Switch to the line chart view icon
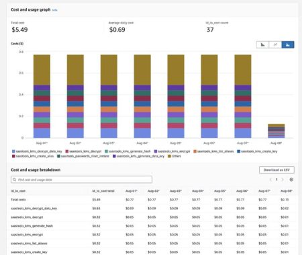 (275, 44)
